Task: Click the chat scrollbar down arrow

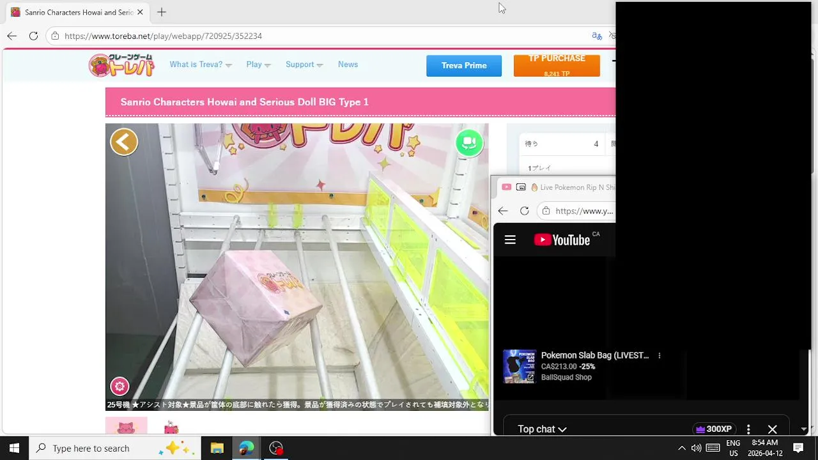Action: tap(804, 429)
